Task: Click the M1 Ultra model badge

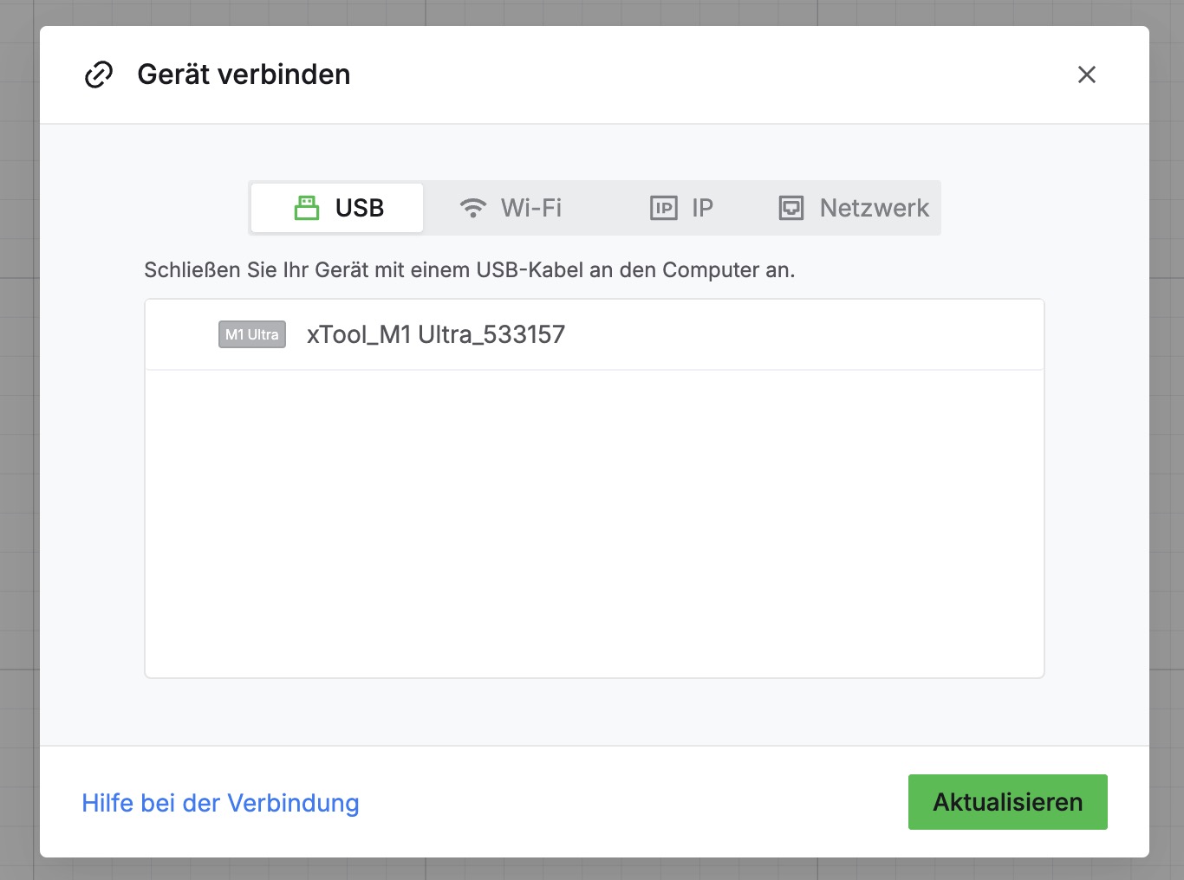Action: [252, 334]
